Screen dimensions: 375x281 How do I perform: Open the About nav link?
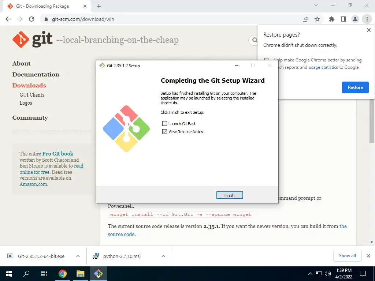coord(22,64)
